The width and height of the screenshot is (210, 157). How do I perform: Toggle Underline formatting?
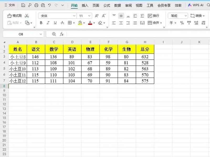[x=55, y=23]
